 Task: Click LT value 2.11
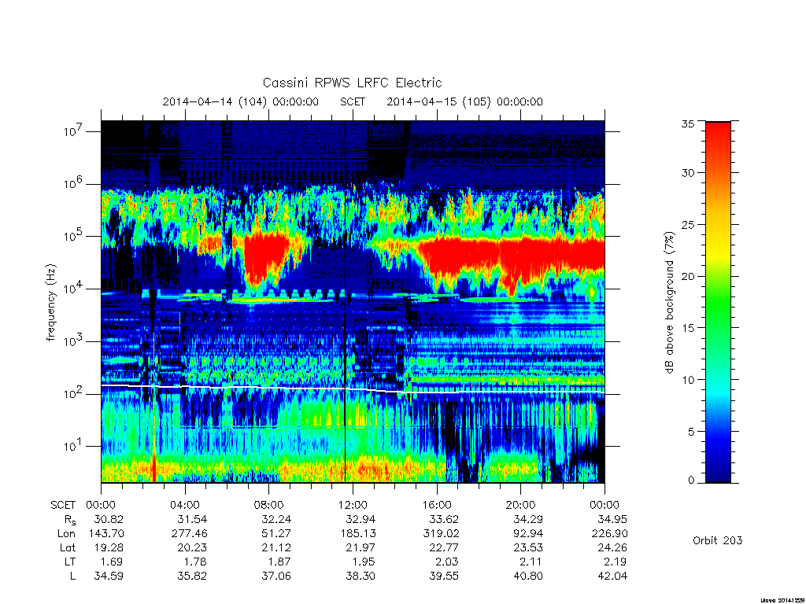pyautogui.click(x=532, y=562)
